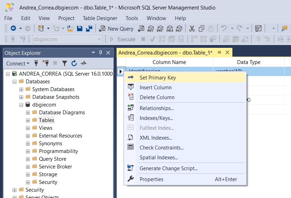Choose Insert Column in context menu

click(185, 87)
